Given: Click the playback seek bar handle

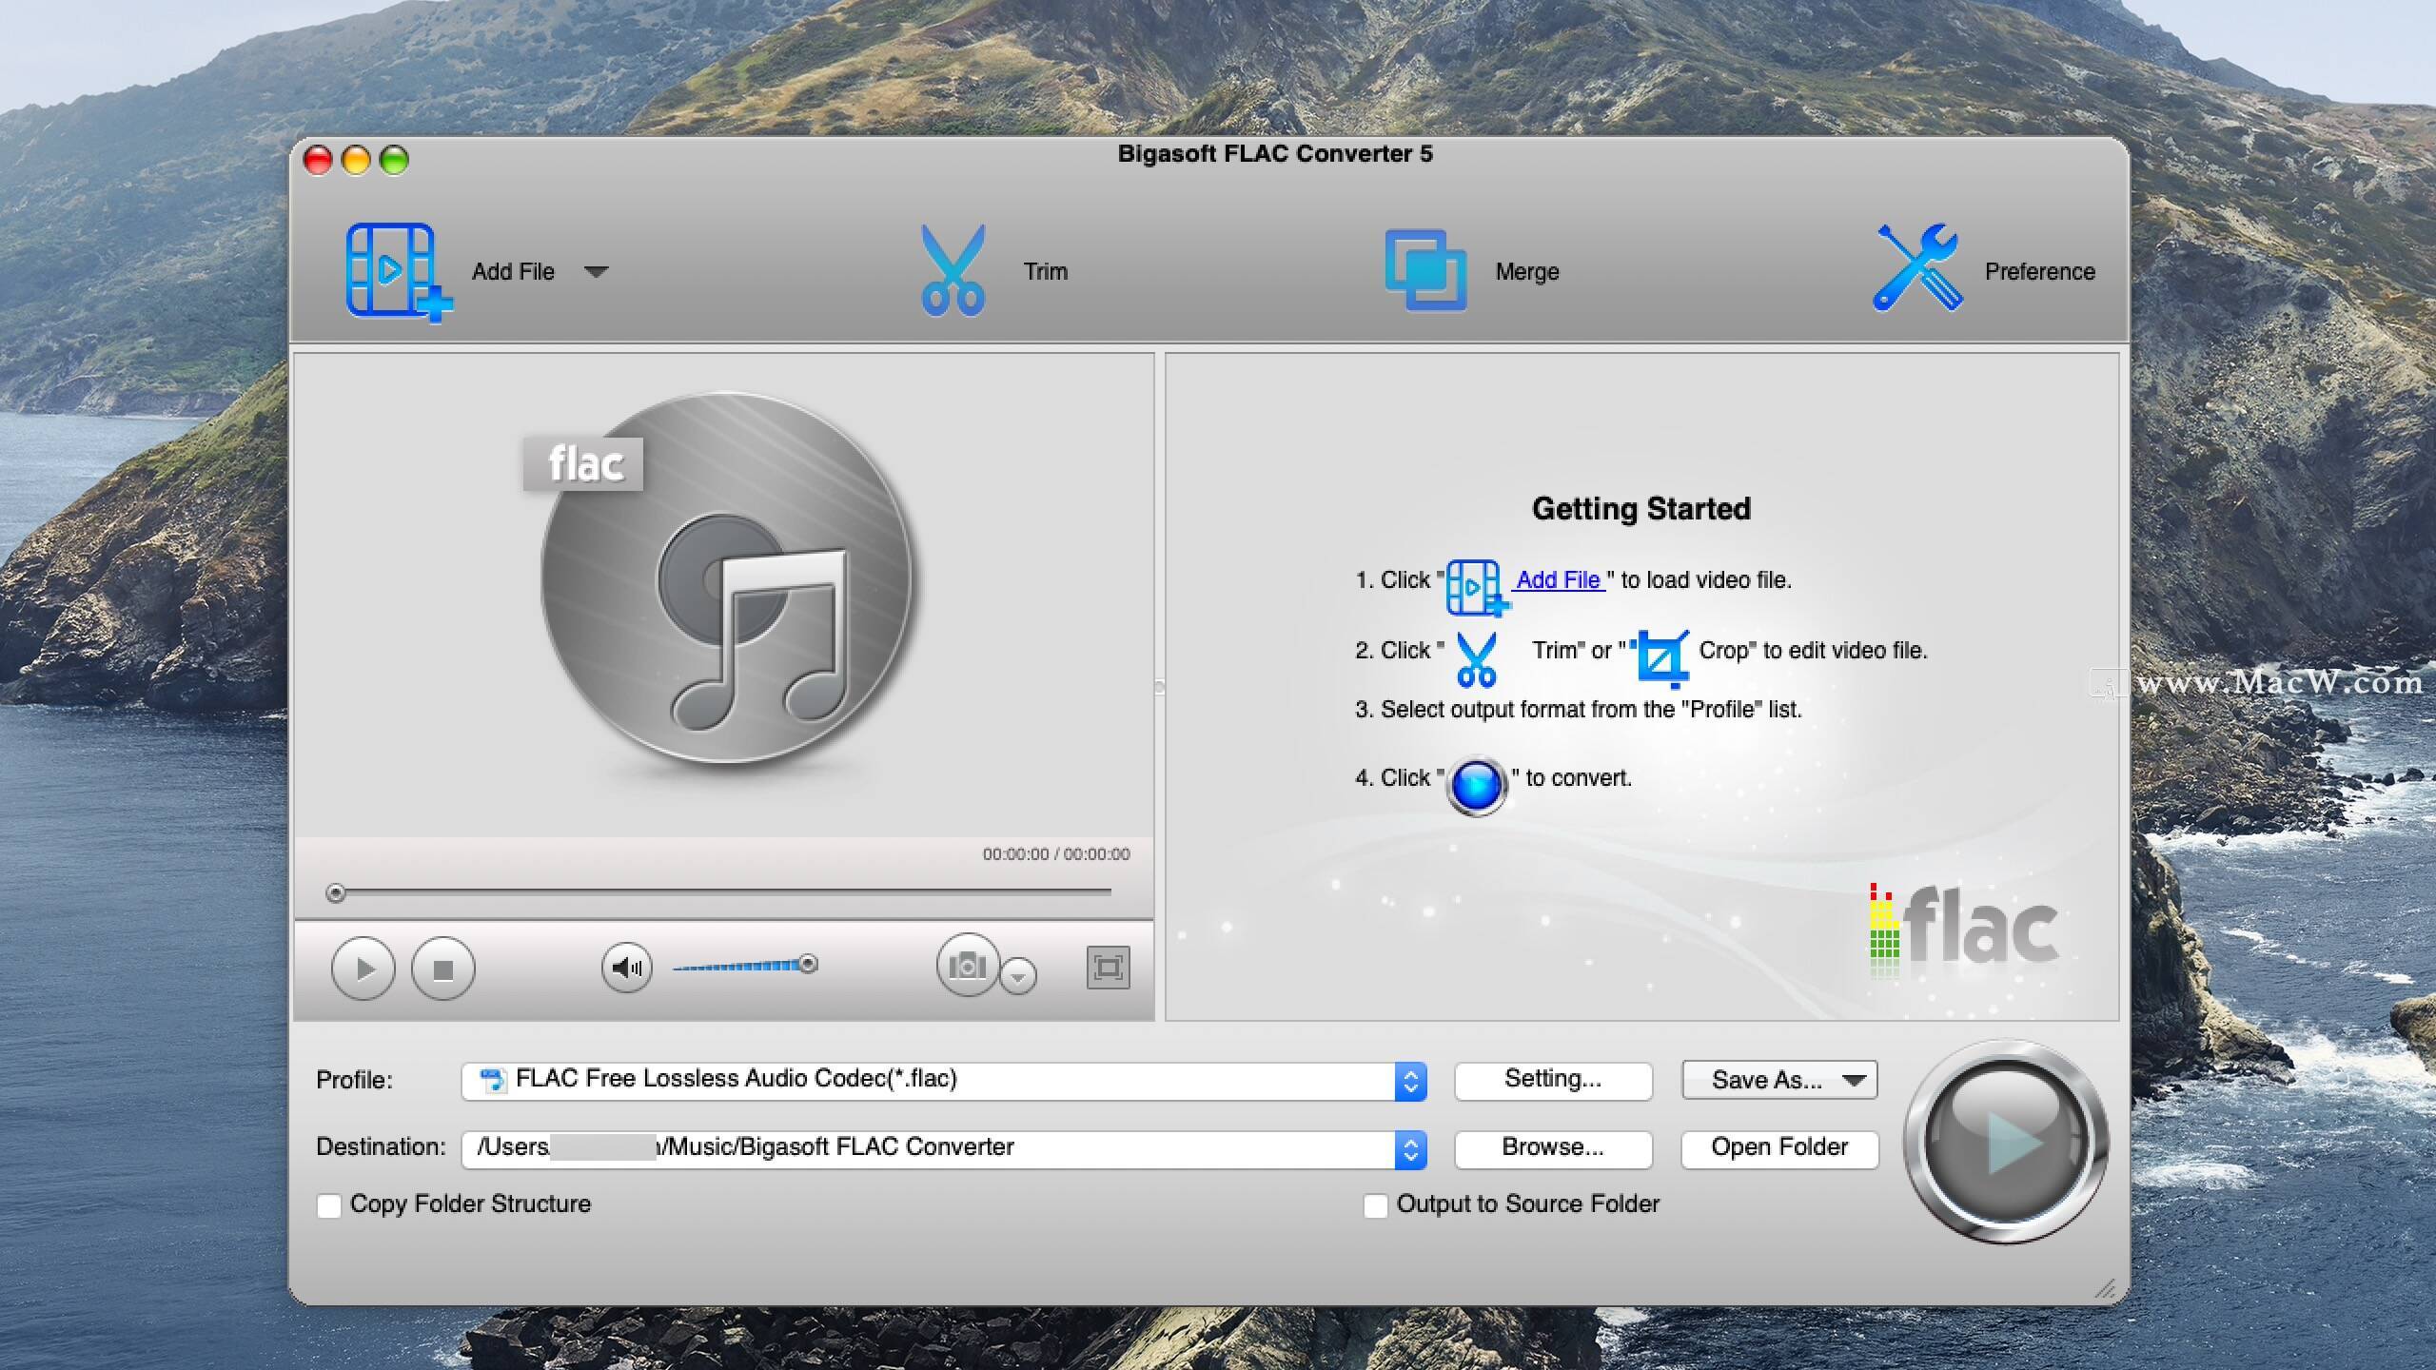Looking at the screenshot, I should click(x=335, y=892).
